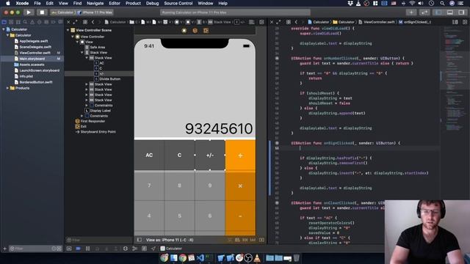Select the C button on canvas

click(x=179, y=155)
